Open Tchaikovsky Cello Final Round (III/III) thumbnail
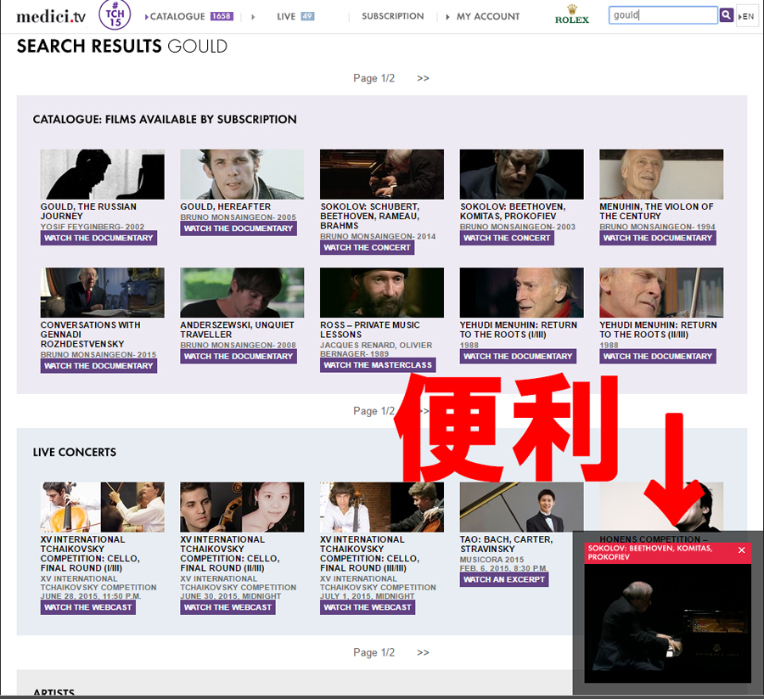The height and width of the screenshot is (699, 764). (x=382, y=507)
